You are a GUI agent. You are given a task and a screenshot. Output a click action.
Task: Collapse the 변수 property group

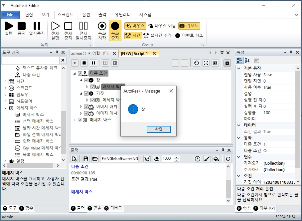(238, 157)
